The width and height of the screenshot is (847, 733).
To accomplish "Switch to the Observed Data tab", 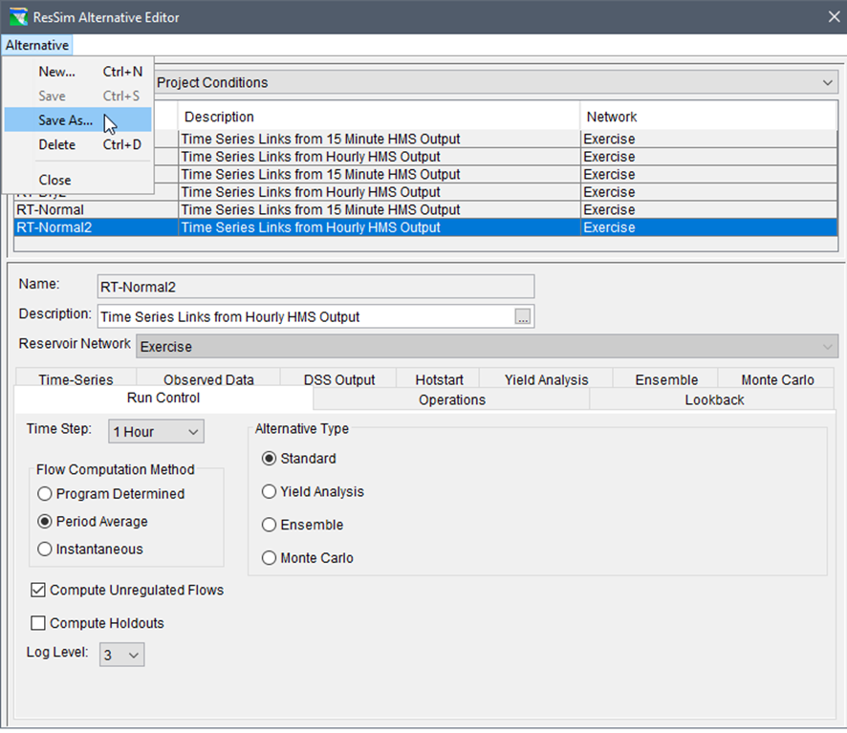I will [x=209, y=378].
